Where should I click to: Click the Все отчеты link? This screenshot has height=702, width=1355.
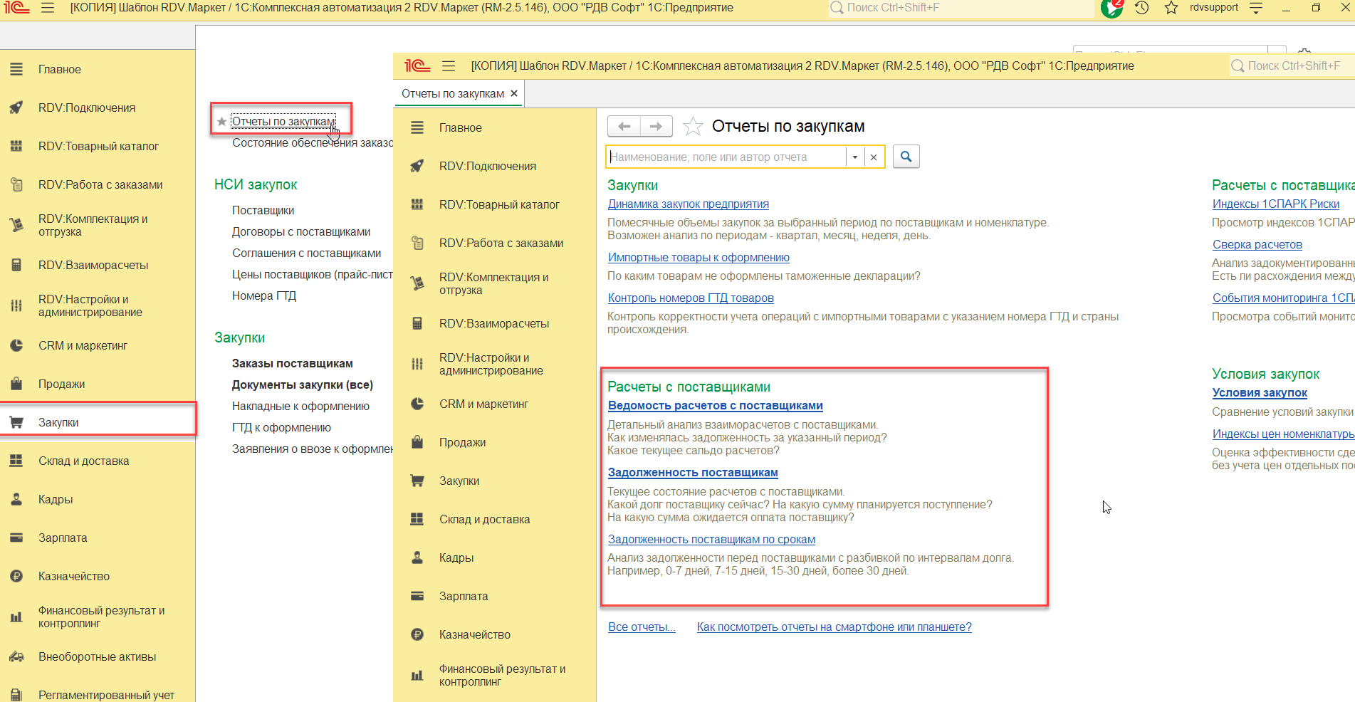[x=641, y=627]
